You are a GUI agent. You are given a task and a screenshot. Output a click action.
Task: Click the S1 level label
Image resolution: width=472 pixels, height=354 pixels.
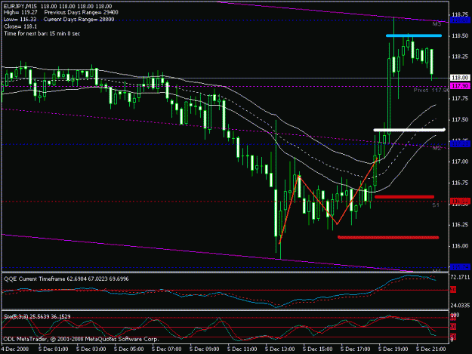pos(436,205)
